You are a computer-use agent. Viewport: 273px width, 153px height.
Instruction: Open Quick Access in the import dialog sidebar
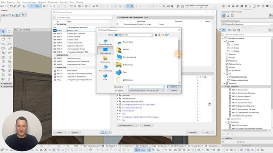click(105, 42)
